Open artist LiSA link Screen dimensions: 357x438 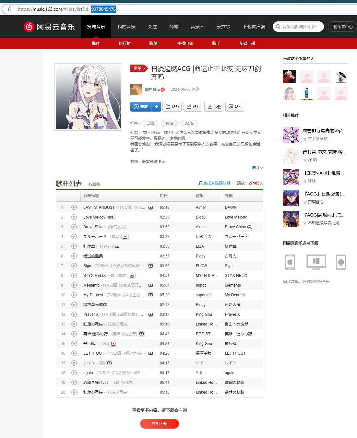pos(200,246)
